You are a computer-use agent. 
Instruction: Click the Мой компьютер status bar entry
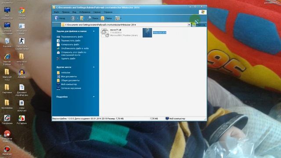point(175,118)
